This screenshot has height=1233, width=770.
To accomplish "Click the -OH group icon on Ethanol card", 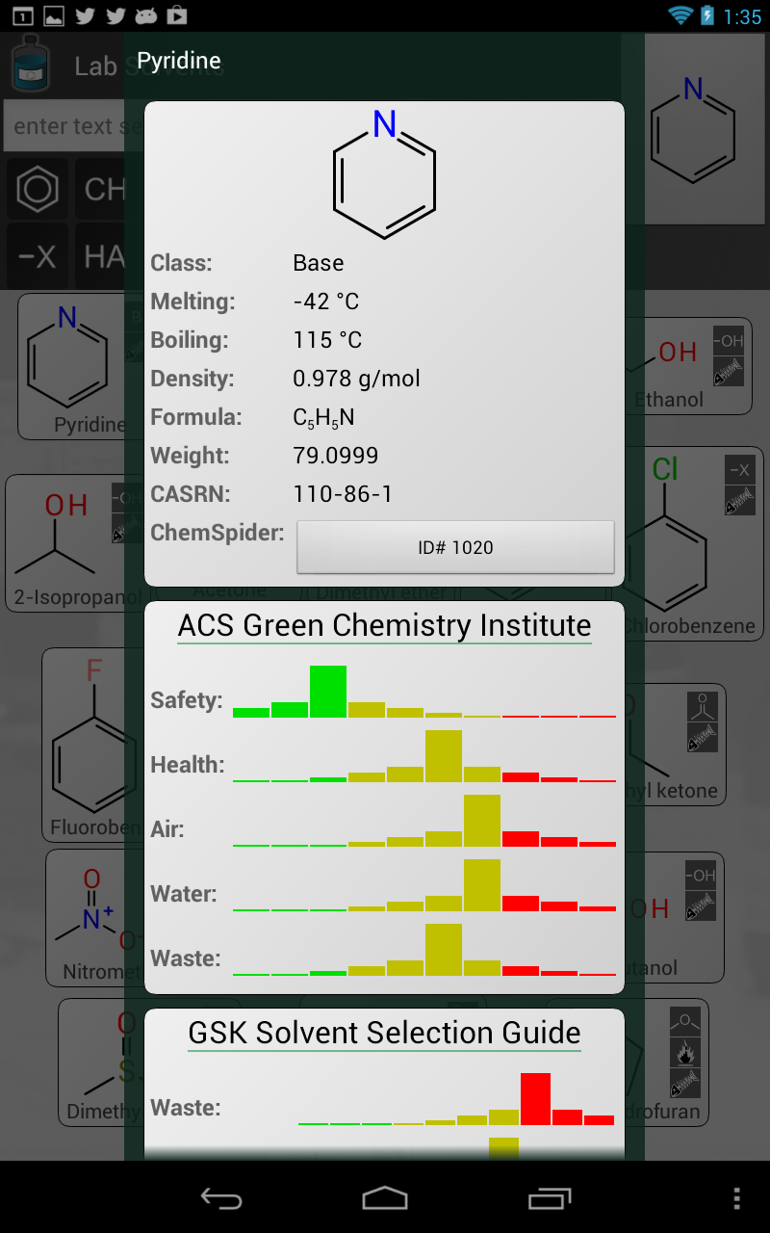I will [728, 340].
